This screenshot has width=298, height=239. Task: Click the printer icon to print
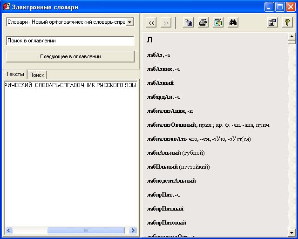pos(203,23)
